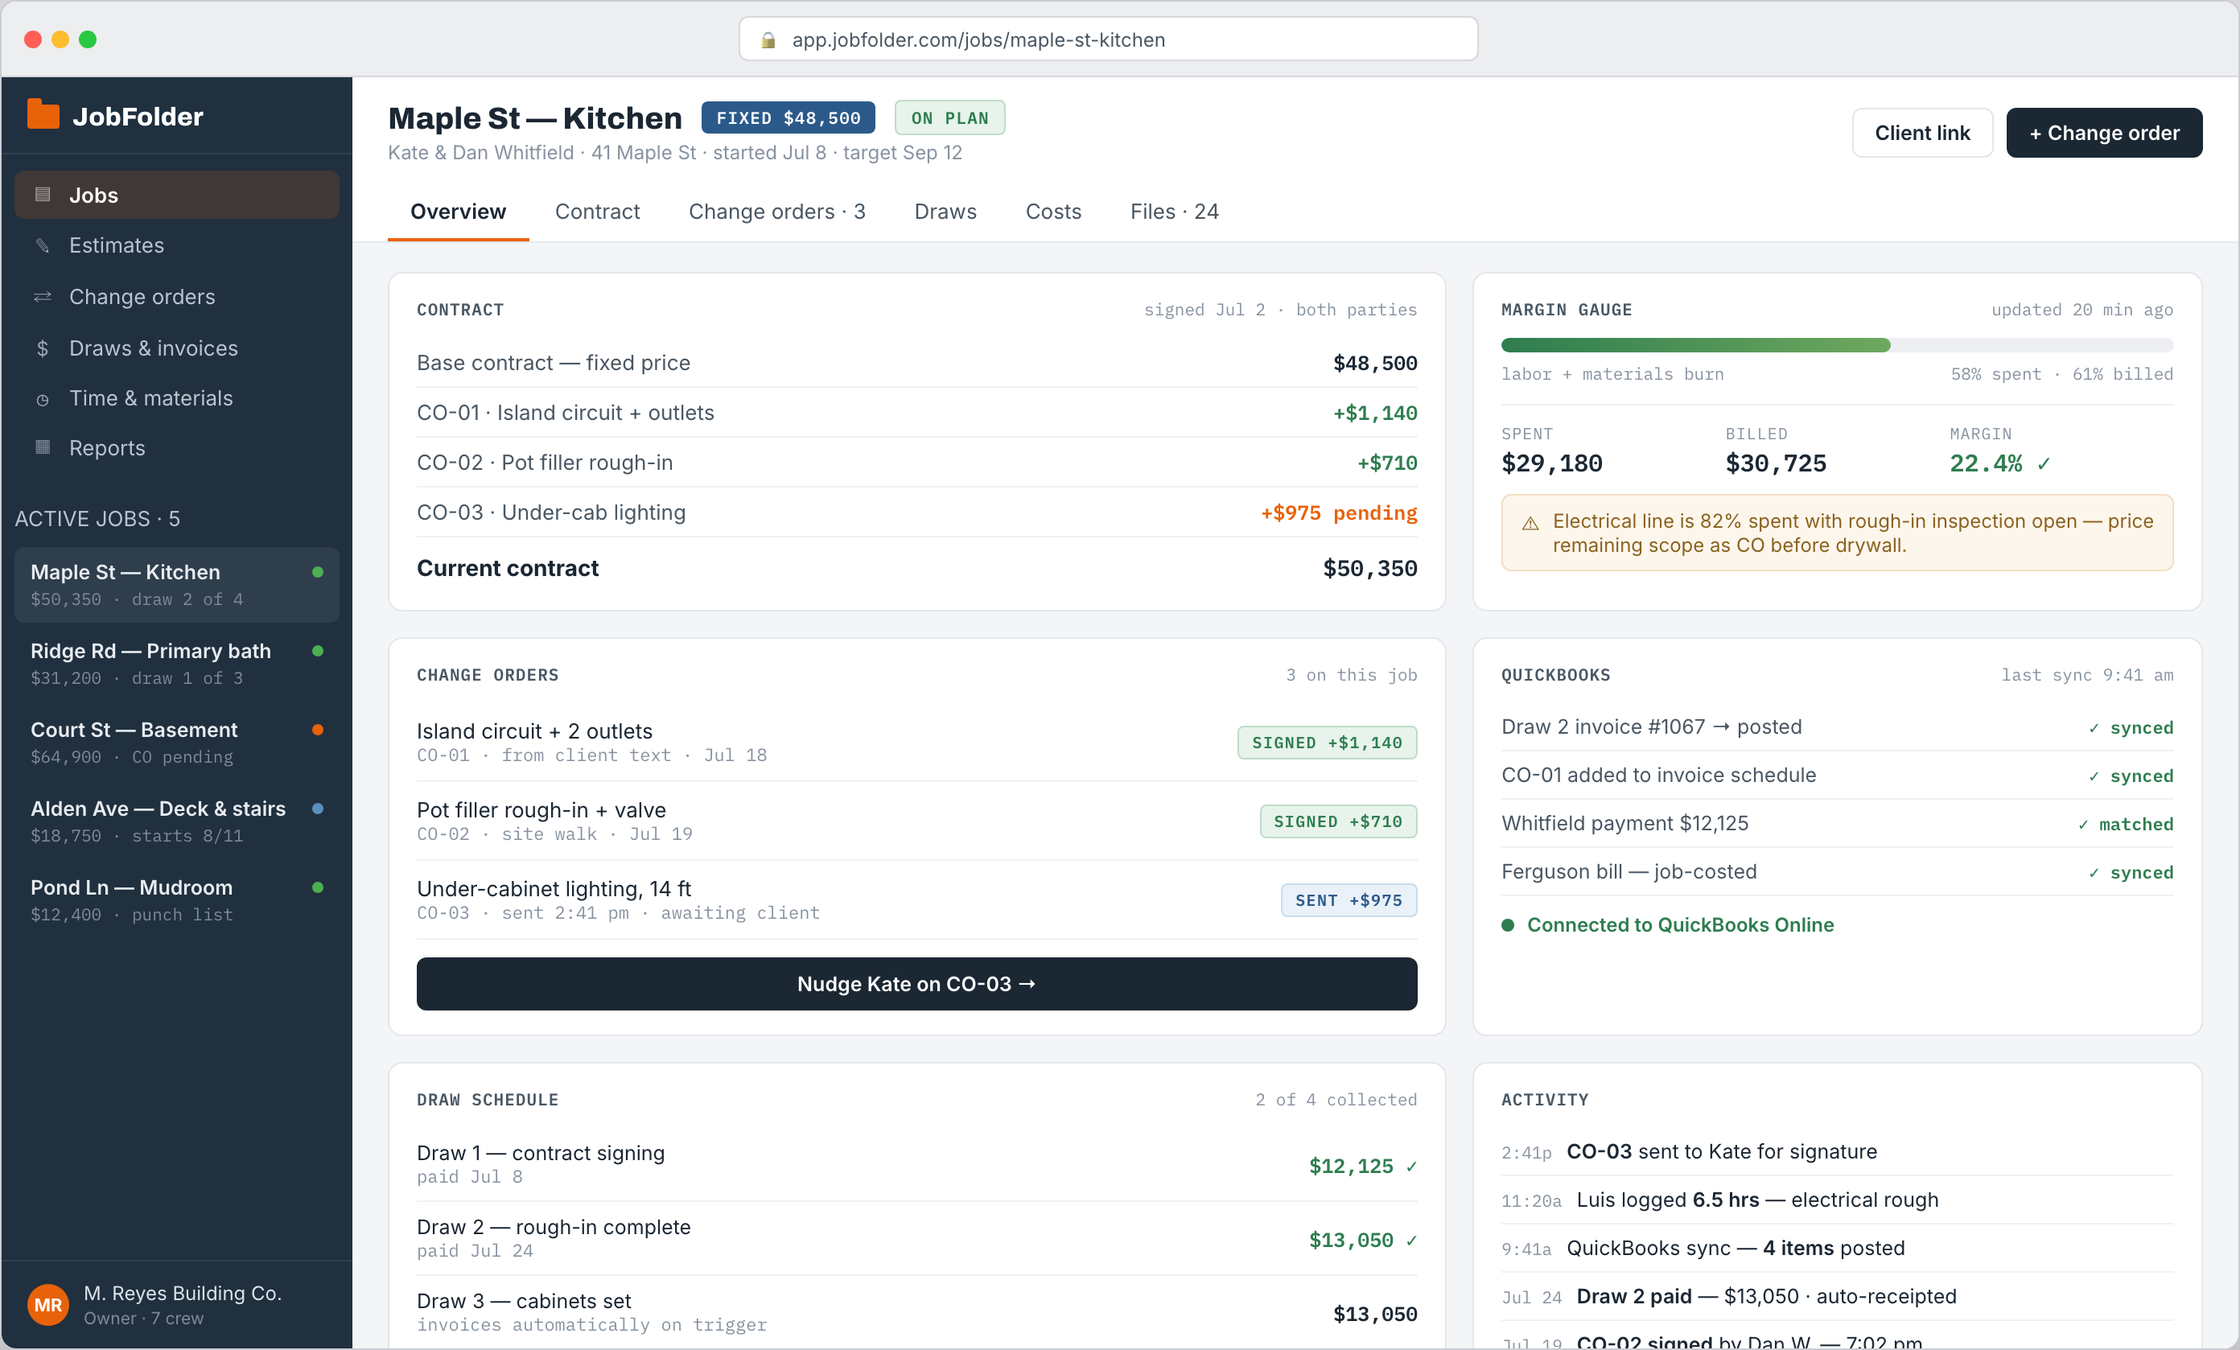Viewport: 2240px width, 1350px height.
Task: Click the $30,725 billed value
Action: tap(1776, 463)
